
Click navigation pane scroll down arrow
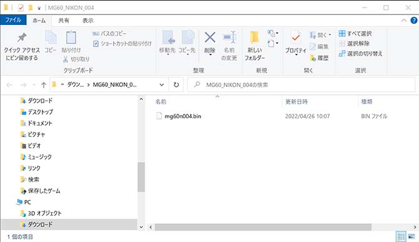[x=141, y=227]
